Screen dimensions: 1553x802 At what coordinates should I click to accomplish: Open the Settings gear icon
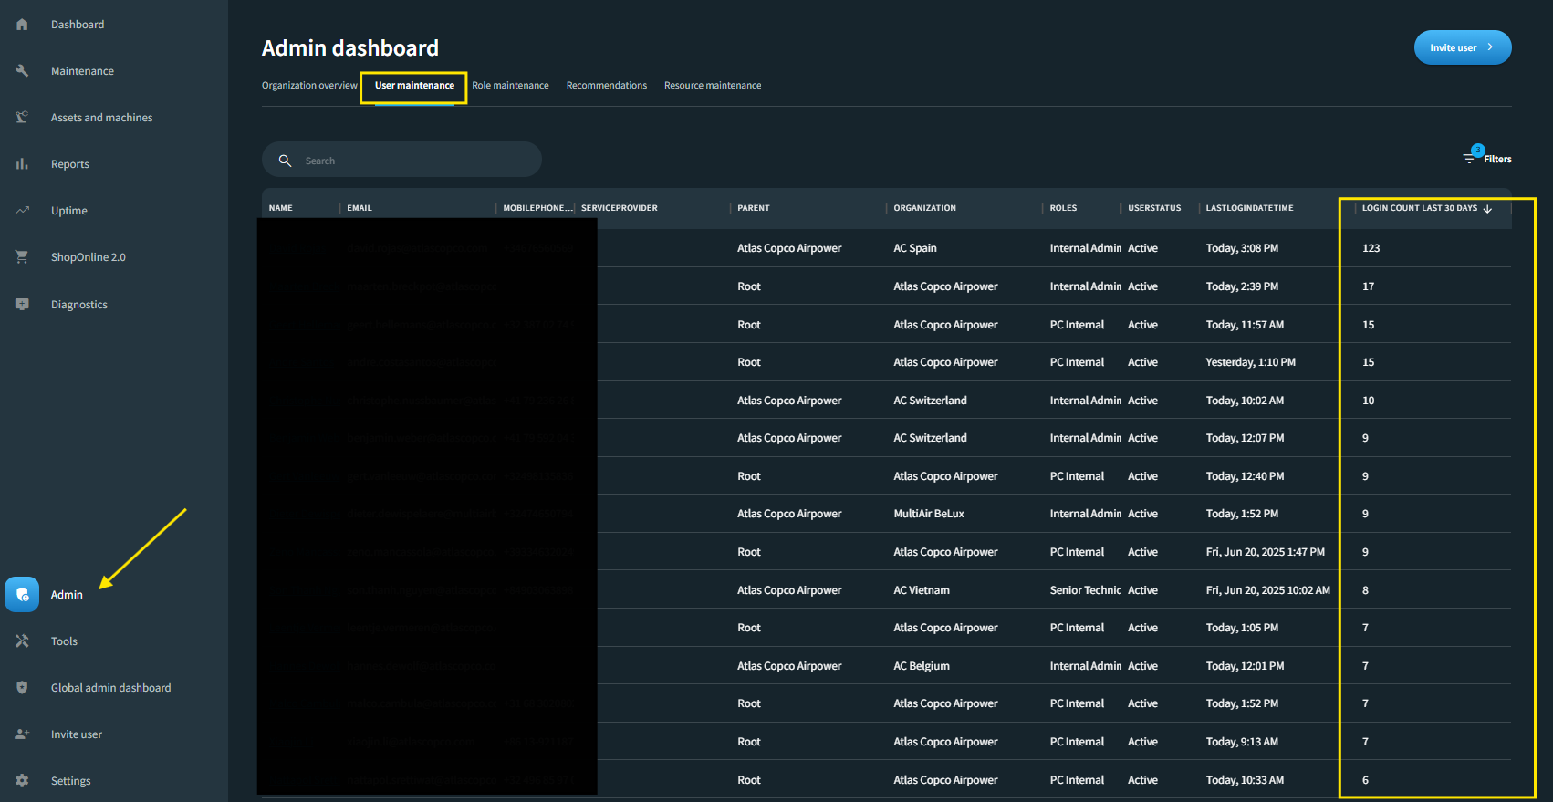pos(22,781)
